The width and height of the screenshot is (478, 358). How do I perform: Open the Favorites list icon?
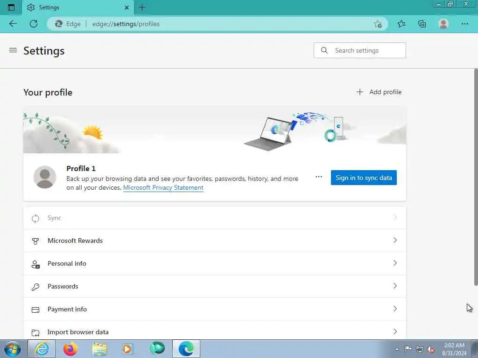pyautogui.click(x=401, y=24)
